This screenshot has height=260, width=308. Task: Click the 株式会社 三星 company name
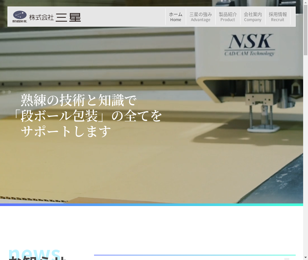pyautogui.click(x=55, y=17)
